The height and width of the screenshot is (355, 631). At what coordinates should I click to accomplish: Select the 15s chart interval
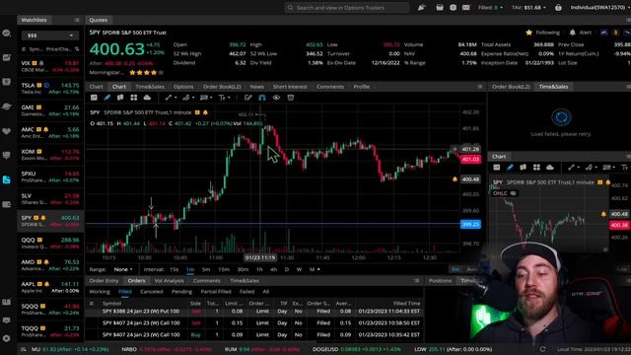[x=174, y=269]
